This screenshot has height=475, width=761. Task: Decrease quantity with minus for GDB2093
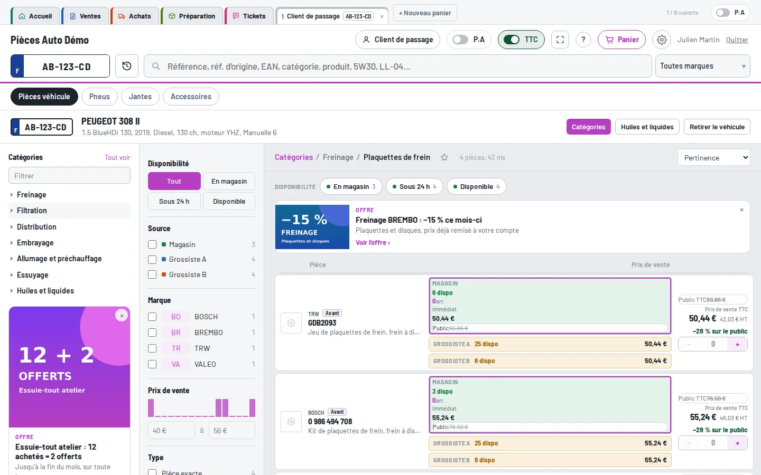[689, 344]
